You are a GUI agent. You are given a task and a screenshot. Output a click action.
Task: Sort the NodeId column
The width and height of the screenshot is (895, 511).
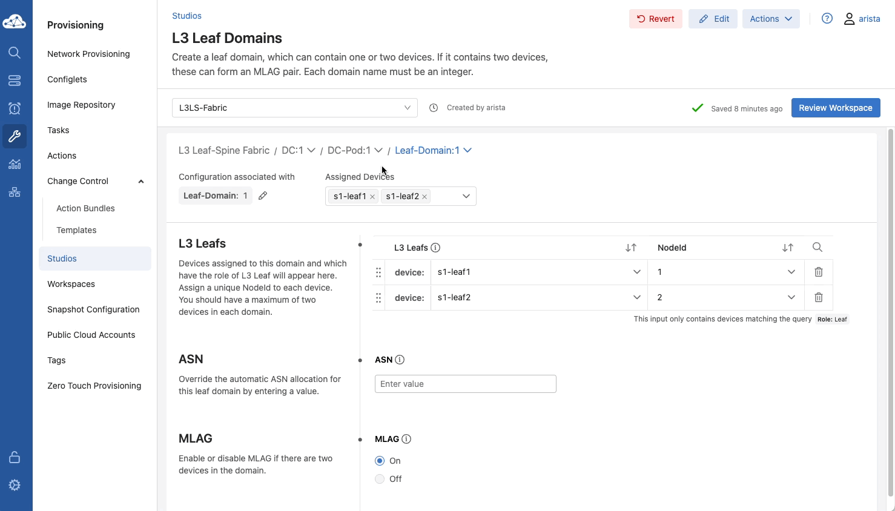click(x=787, y=248)
